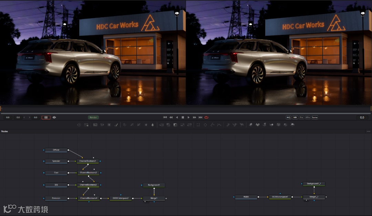
Task: Go to the first frame
Action: point(165,117)
